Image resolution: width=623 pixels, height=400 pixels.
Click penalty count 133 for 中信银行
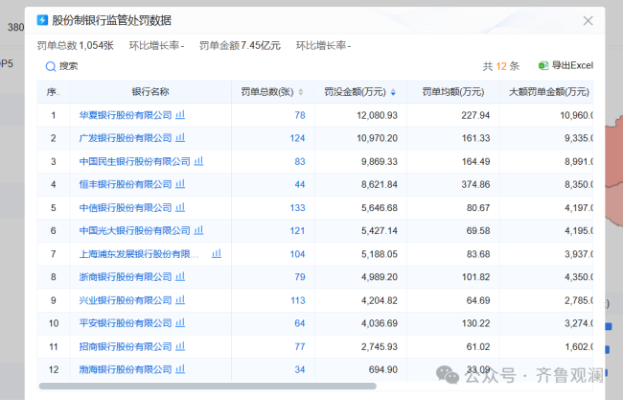point(296,207)
